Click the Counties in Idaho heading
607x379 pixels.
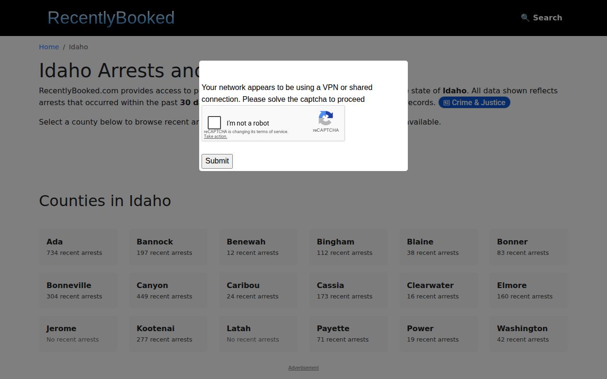[x=105, y=200]
